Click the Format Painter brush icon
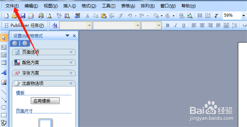247x127 pixels. [x=120, y=16]
